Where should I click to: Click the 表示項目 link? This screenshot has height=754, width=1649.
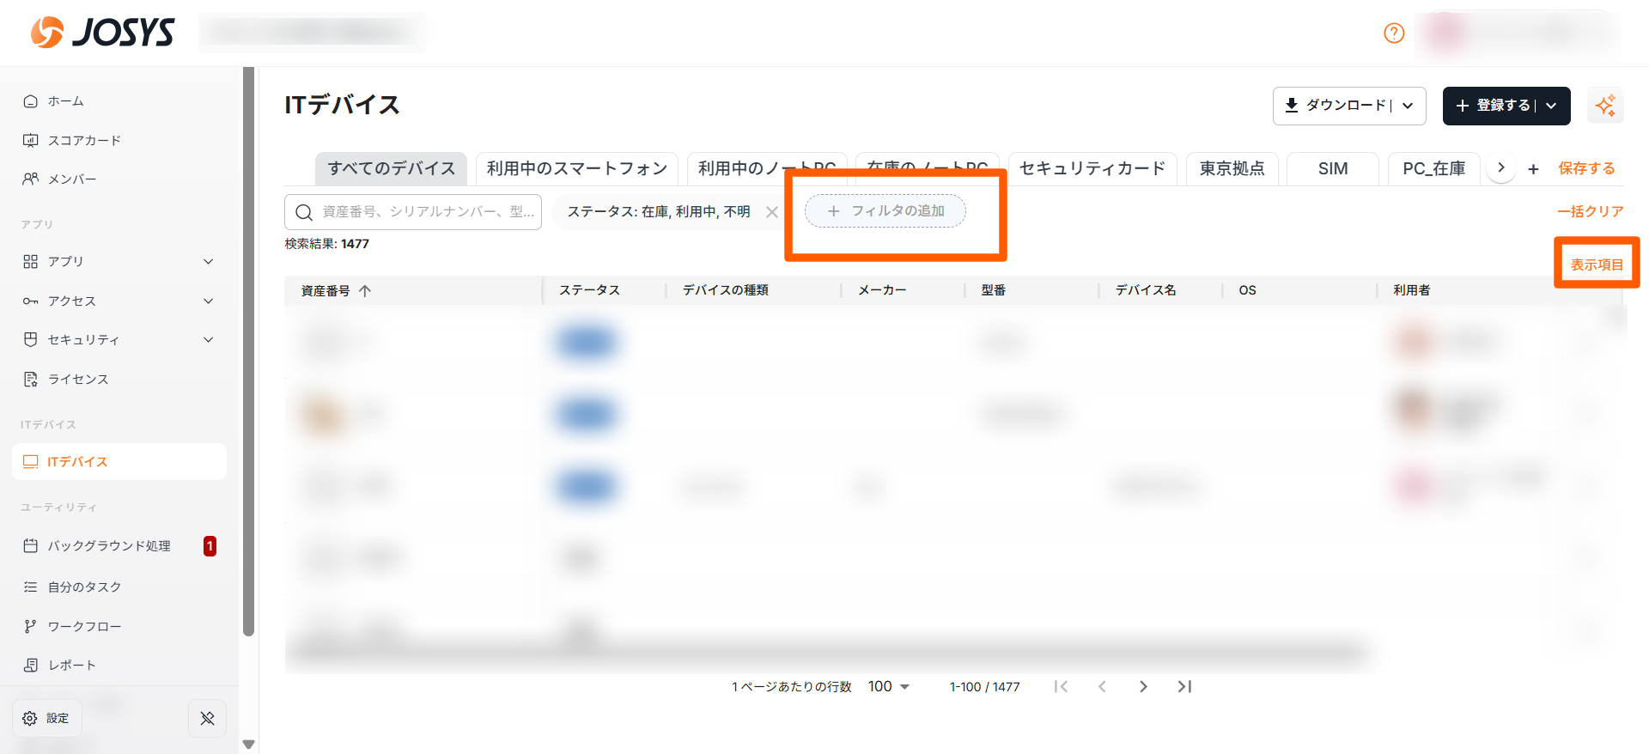(x=1596, y=265)
